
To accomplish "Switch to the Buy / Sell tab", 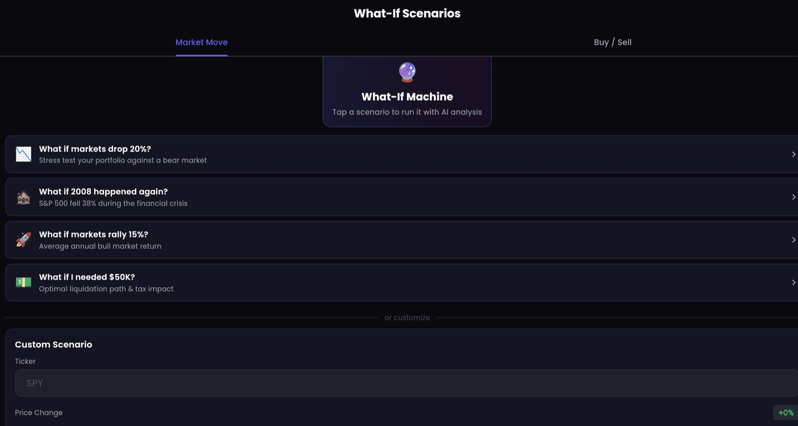I will tap(612, 42).
